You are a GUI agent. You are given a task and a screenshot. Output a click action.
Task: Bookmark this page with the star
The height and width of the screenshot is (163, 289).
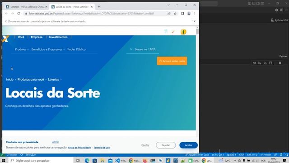175,14
